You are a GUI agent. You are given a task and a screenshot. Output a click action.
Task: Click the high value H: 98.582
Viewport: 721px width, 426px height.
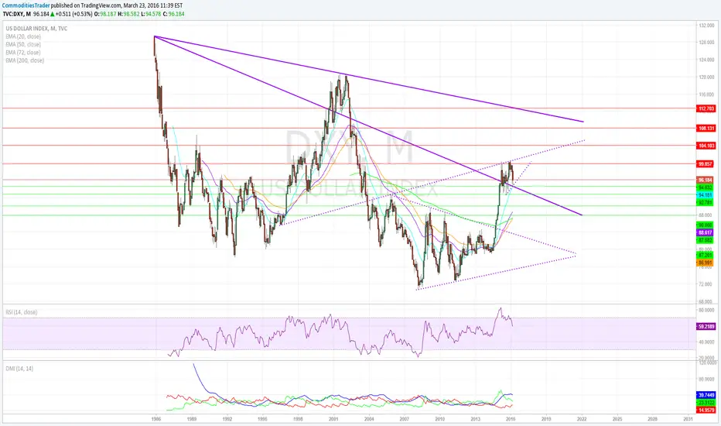128,14
